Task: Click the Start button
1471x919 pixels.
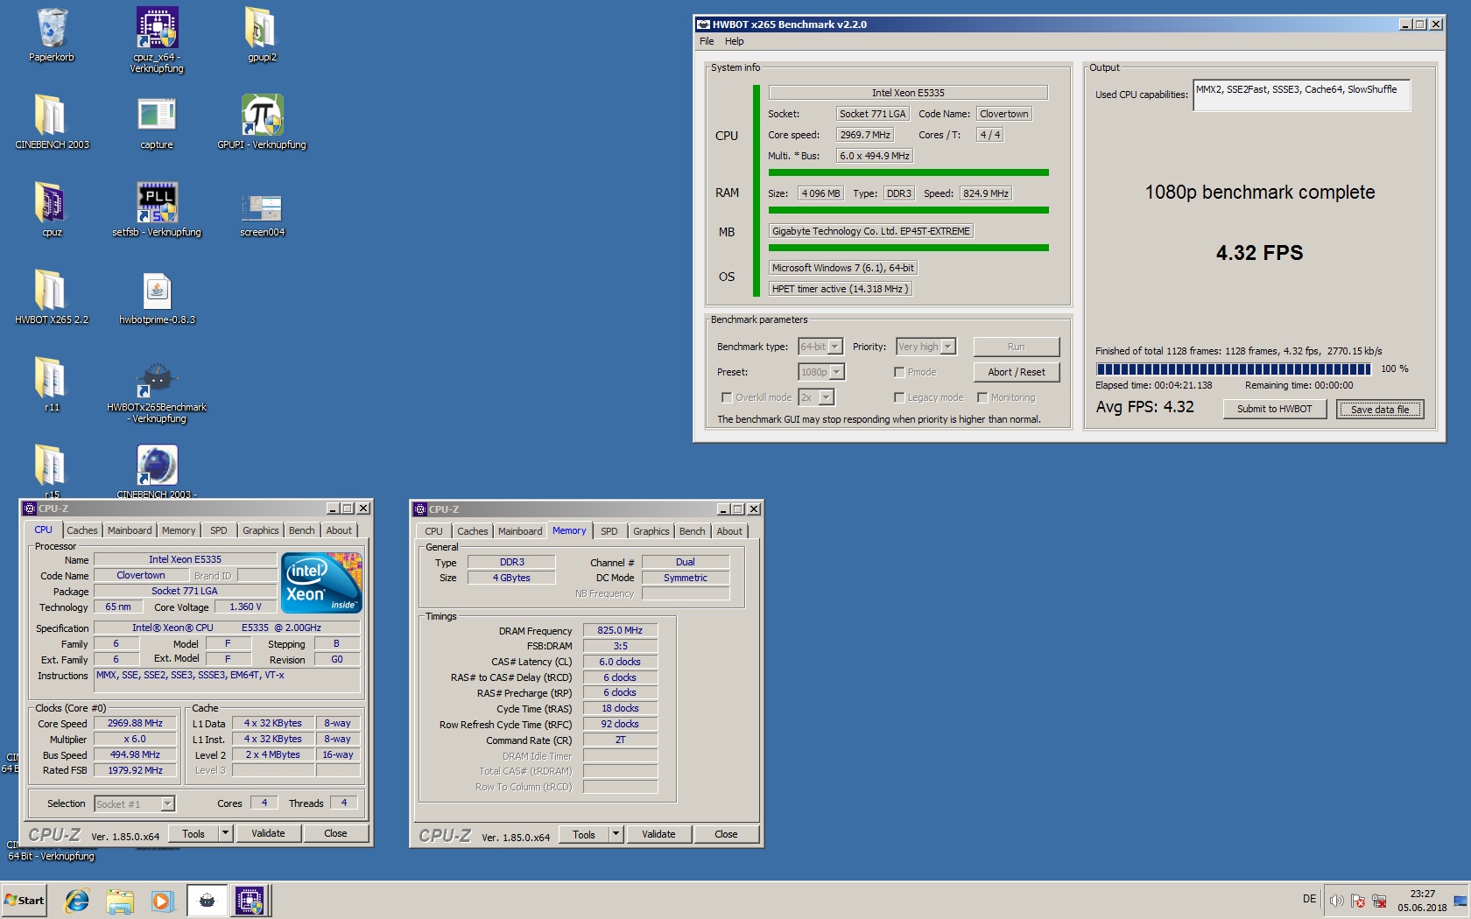Action: pyautogui.click(x=25, y=901)
